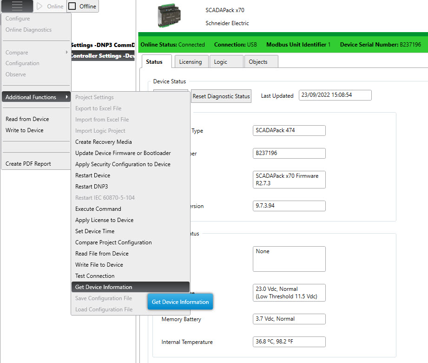Click the B237196 serial number field

pyautogui.click(x=289, y=154)
